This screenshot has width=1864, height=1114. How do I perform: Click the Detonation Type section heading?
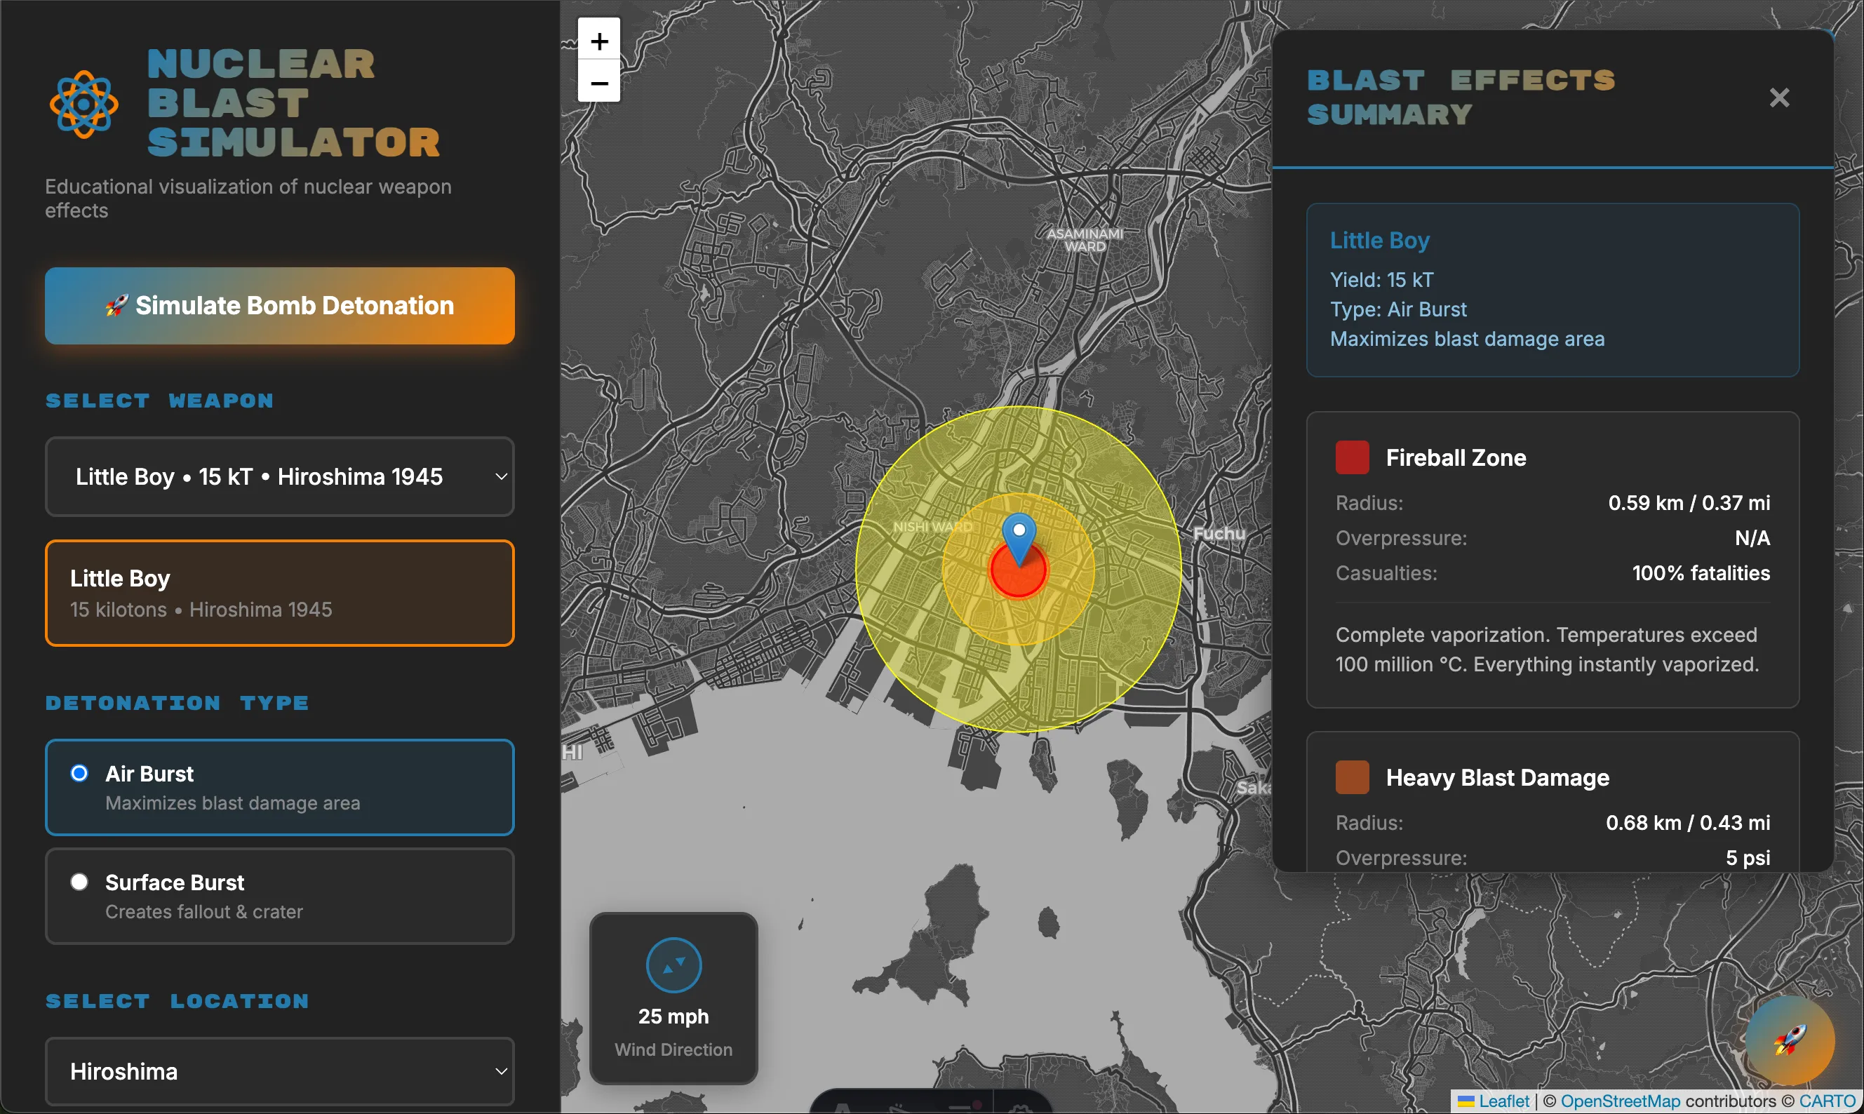pyautogui.click(x=177, y=704)
